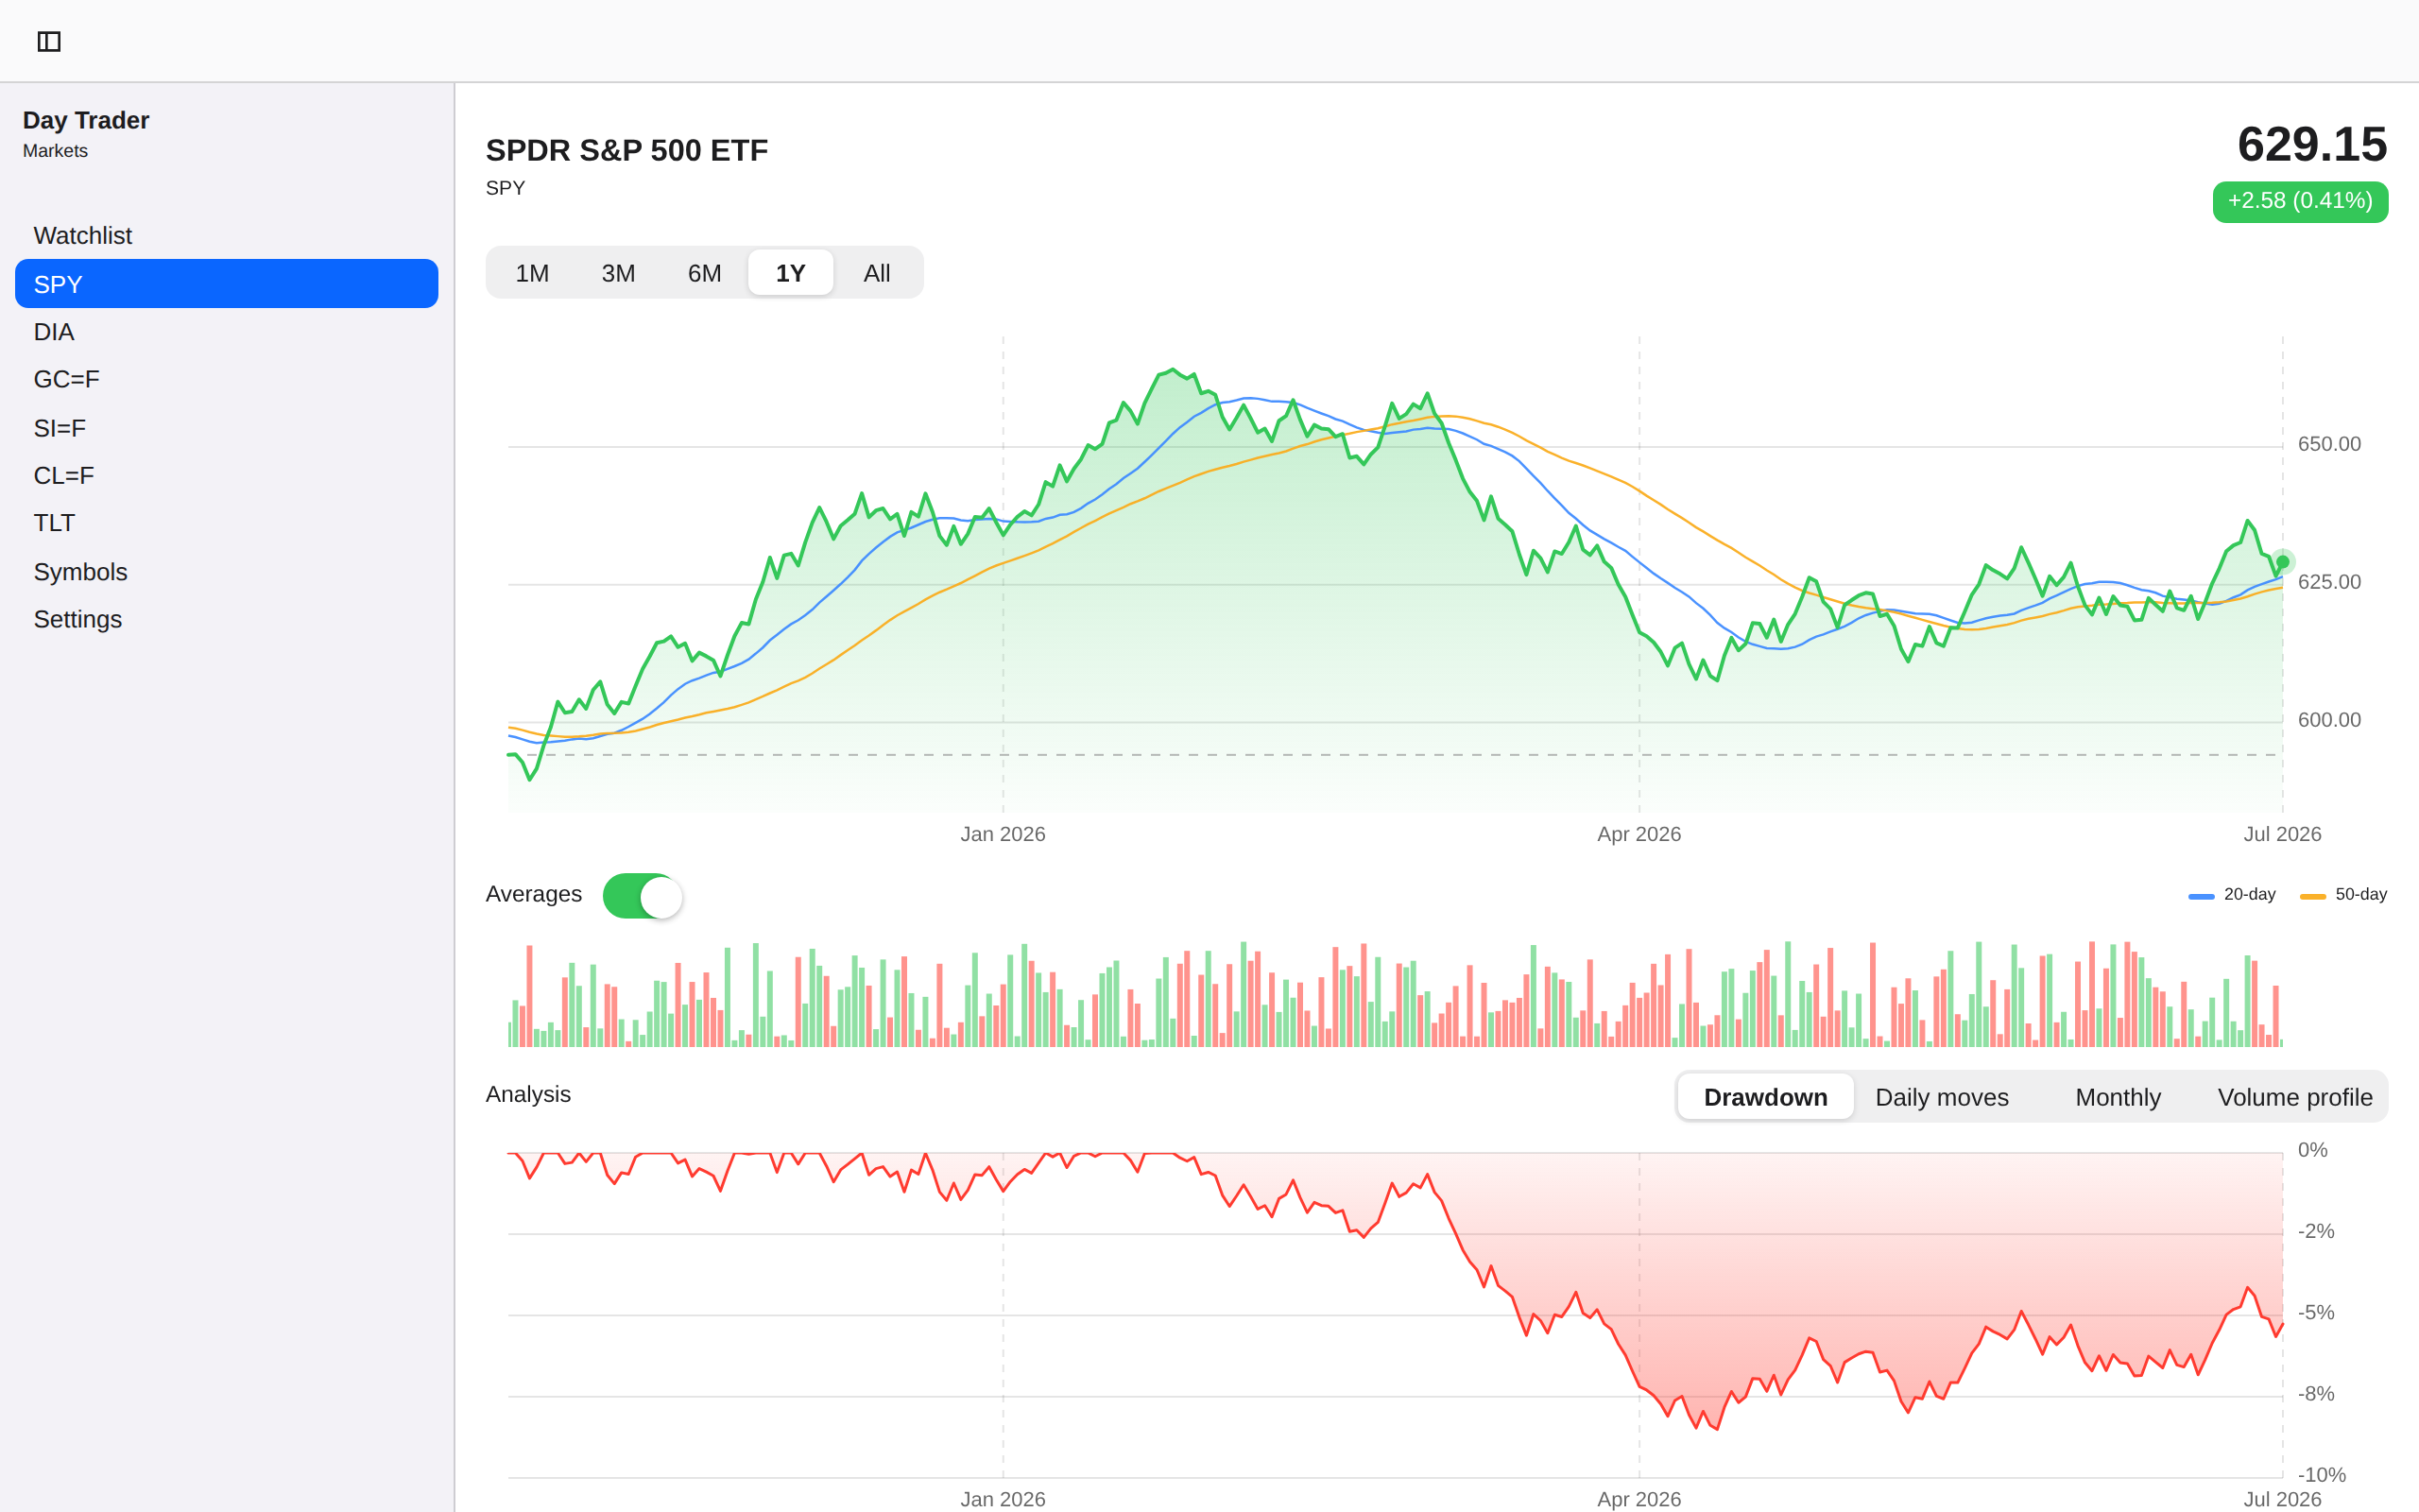Select the 1Y time range

pos(791,273)
